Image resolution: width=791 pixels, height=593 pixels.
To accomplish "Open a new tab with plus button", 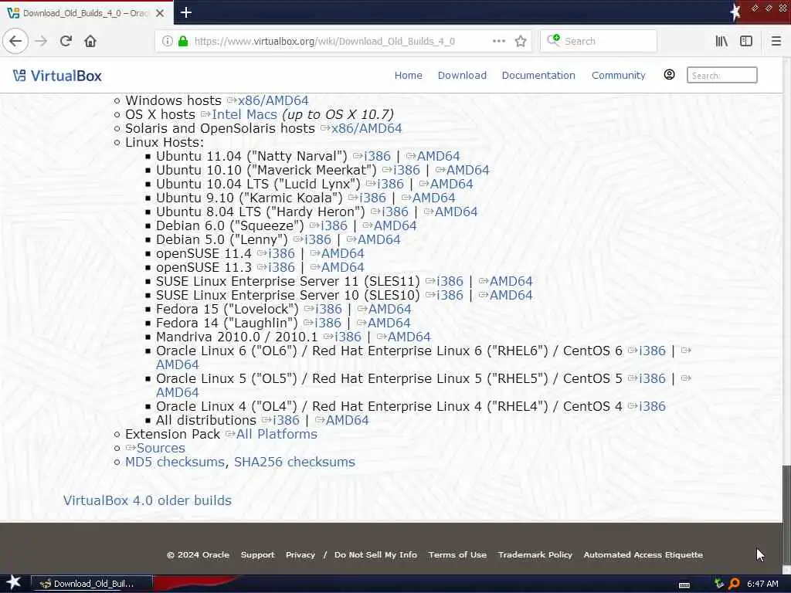I will click(x=185, y=12).
